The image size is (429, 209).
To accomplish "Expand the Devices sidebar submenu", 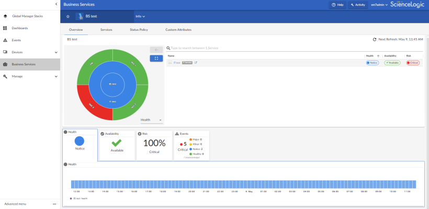I will coord(56,52).
